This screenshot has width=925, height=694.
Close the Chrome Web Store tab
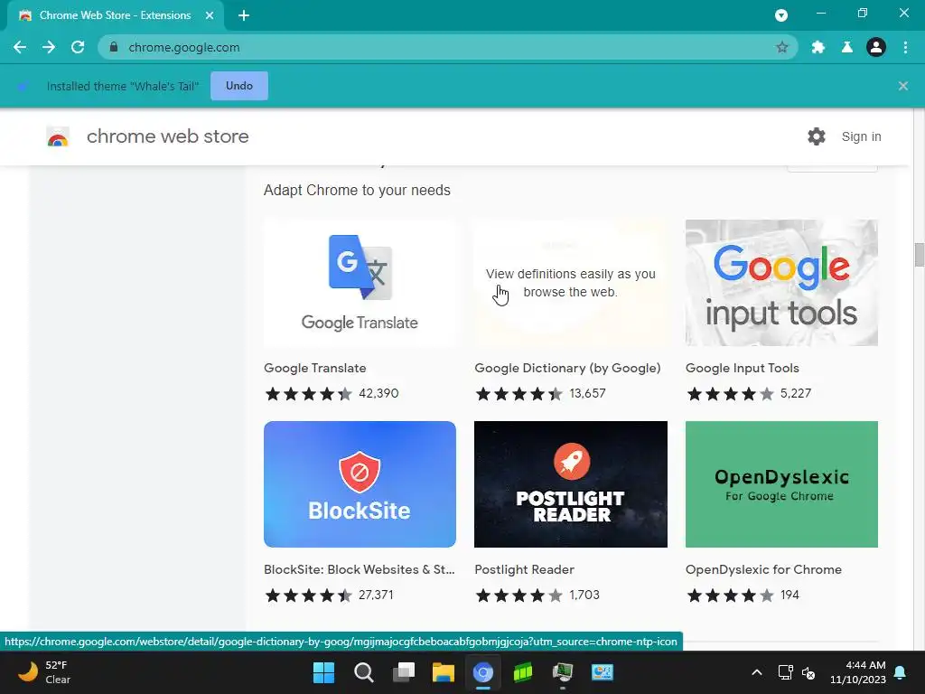click(x=209, y=15)
